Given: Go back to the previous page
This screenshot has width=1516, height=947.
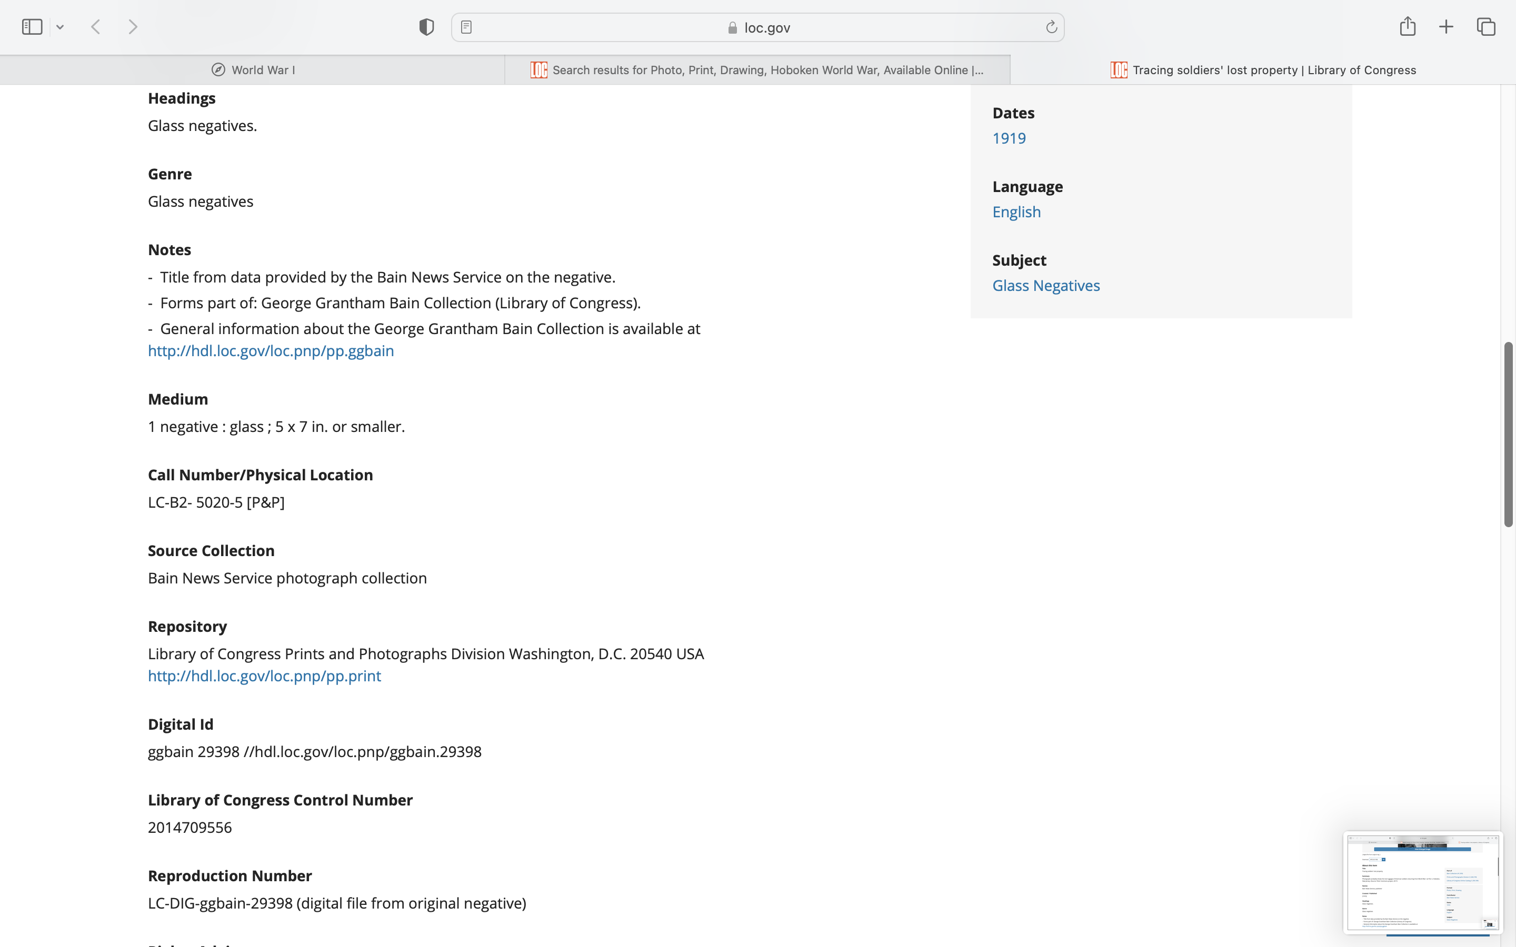Looking at the screenshot, I should pos(96,27).
